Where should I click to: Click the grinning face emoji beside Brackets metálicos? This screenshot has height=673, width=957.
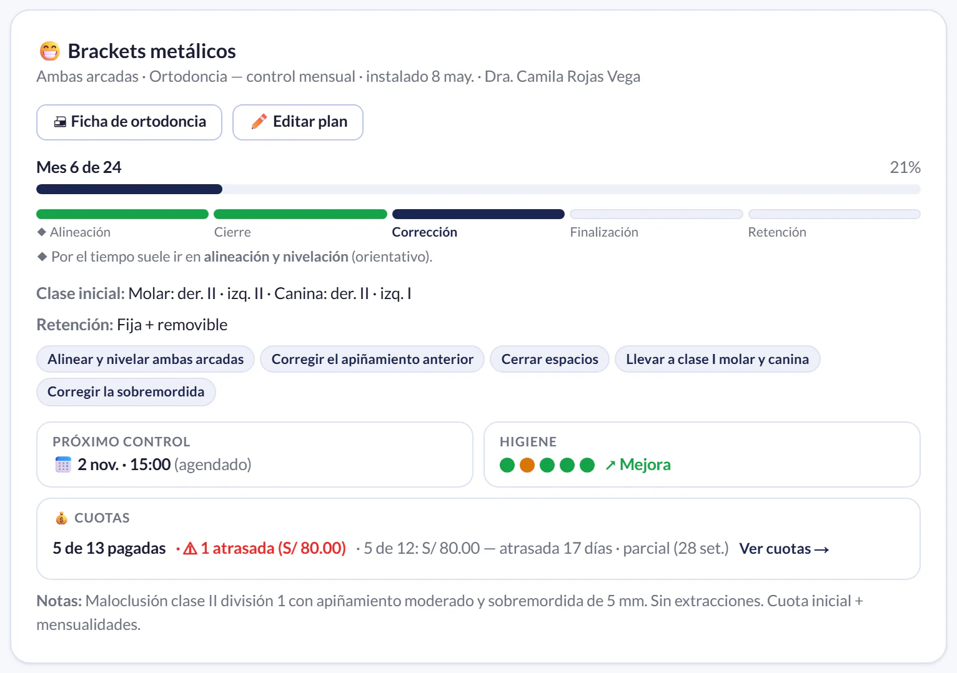point(50,51)
